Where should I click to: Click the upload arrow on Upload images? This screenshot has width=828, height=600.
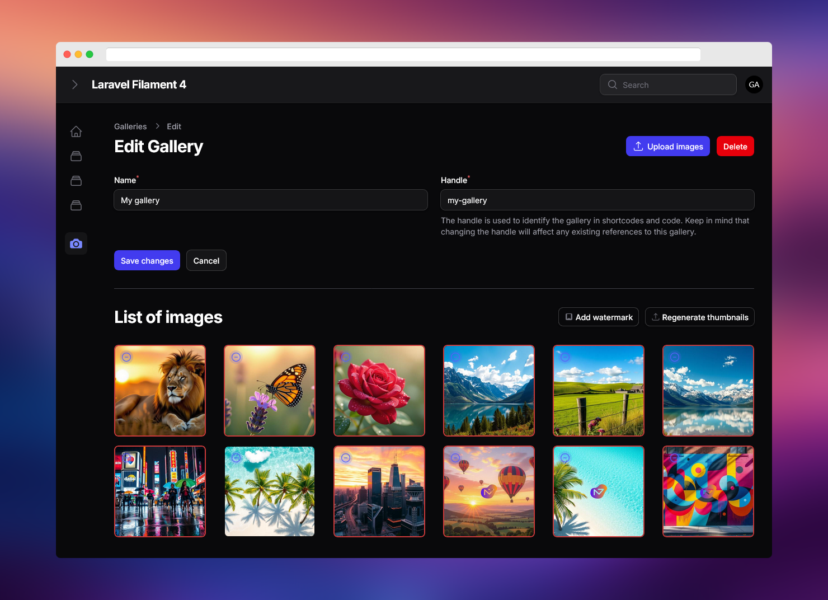(638, 146)
